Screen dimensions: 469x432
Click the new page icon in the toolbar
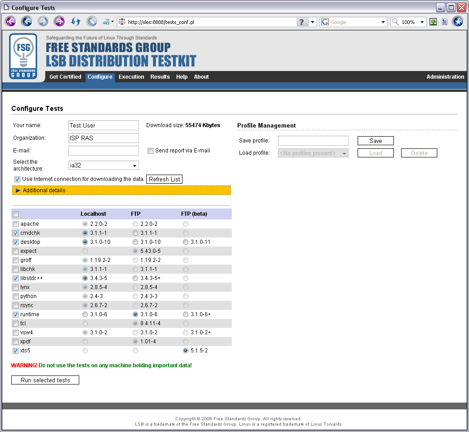click(x=105, y=22)
